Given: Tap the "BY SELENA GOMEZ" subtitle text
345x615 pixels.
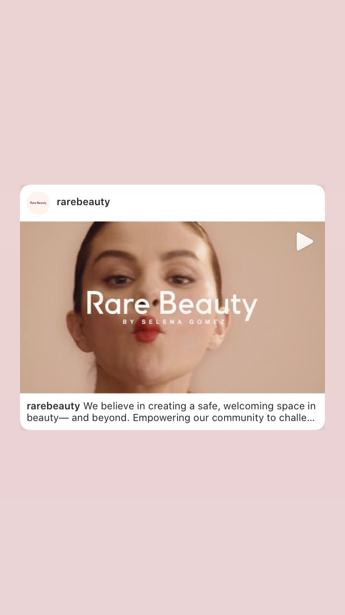Looking at the screenshot, I should point(174,322).
